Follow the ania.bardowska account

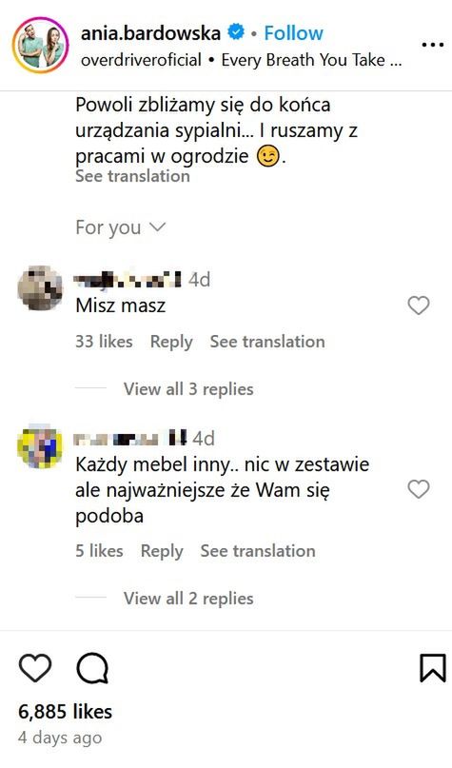pos(293,32)
